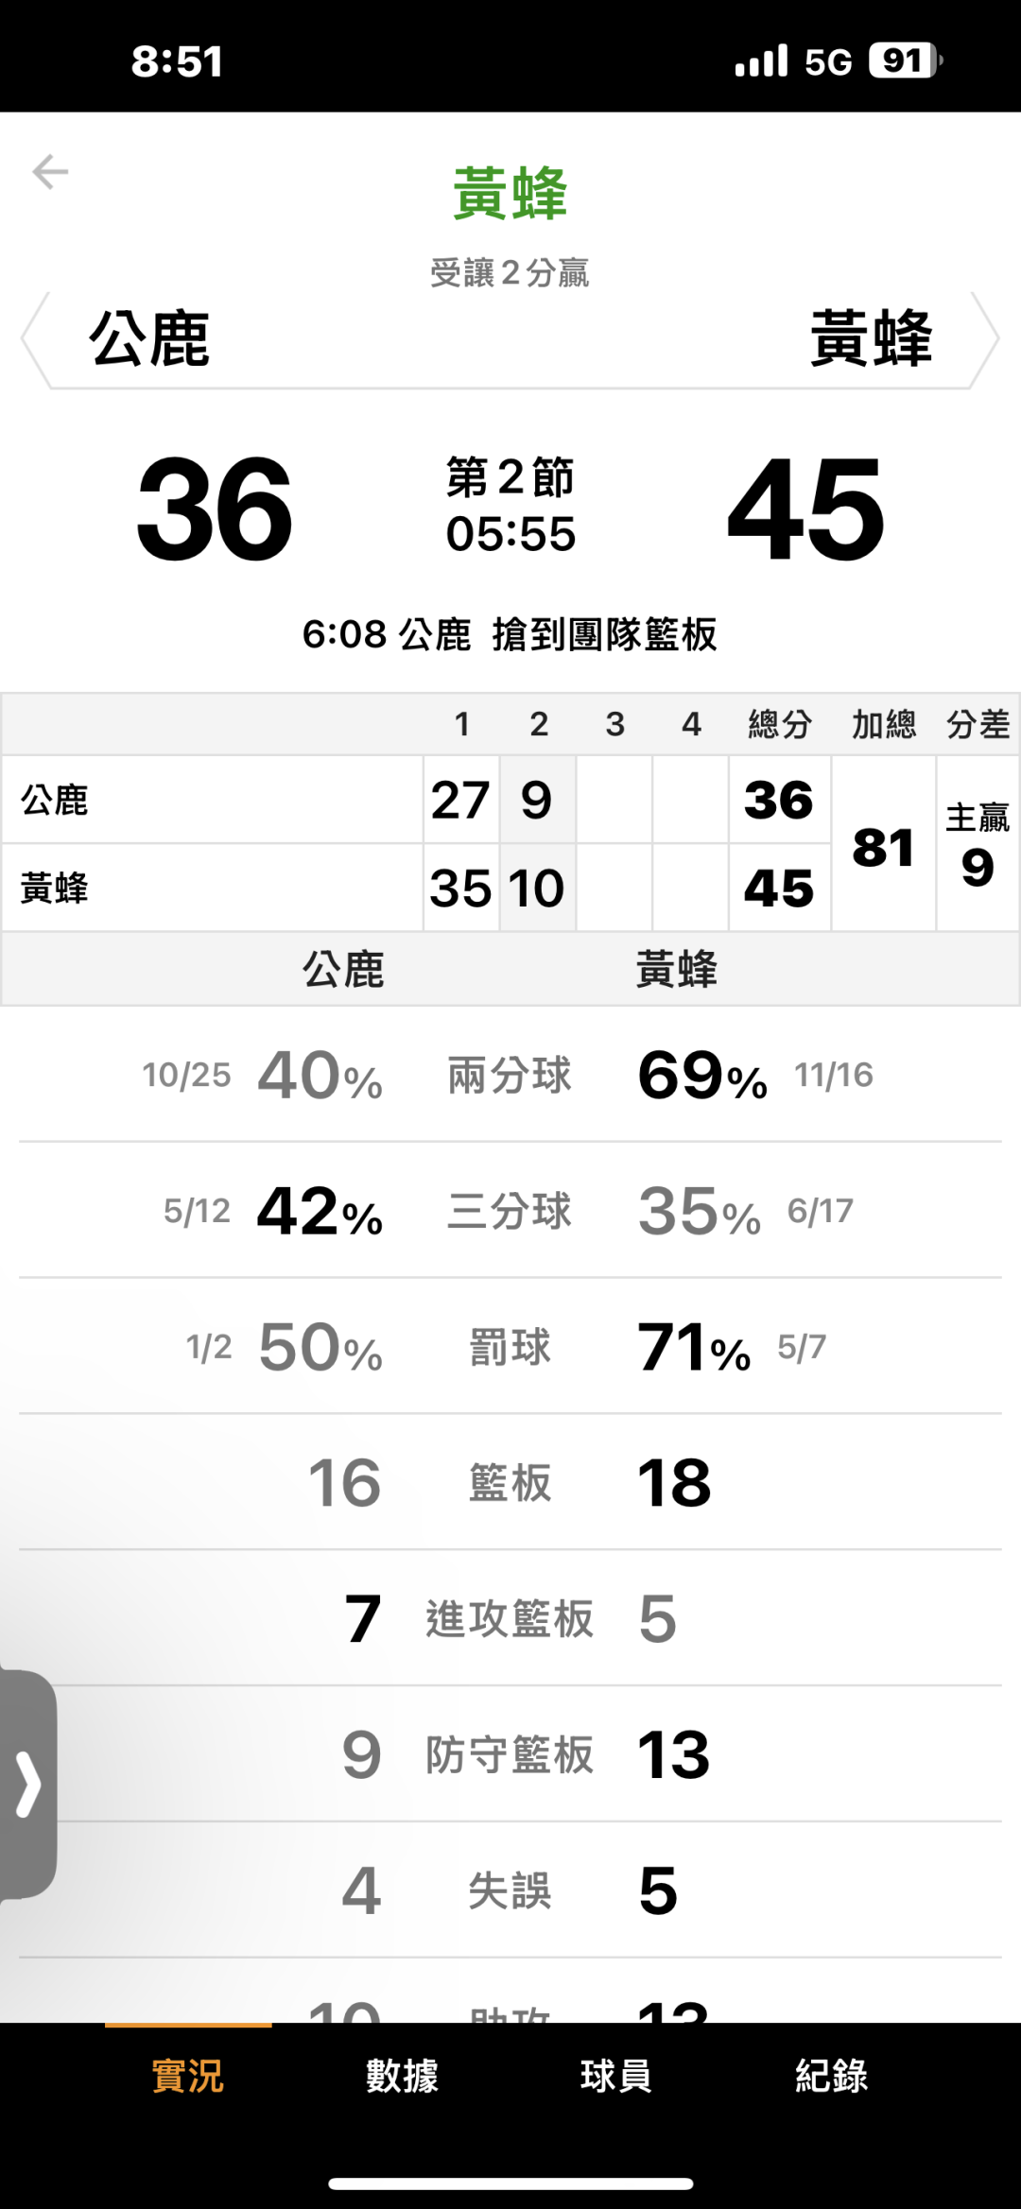Expand the side drawer handle chevron
The width and height of the screenshot is (1021, 2209).
(x=28, y=1786)
